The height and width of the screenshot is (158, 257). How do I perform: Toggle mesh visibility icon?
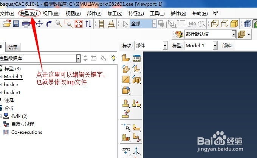click(247, 24)
